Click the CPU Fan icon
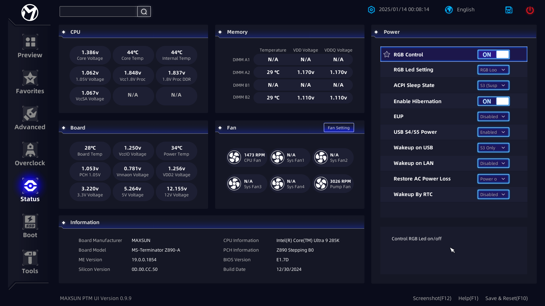This screenshot has height=306, width=545. [234, 158]
